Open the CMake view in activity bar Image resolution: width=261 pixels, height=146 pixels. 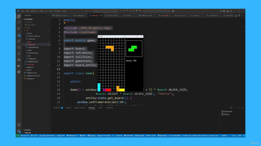click(x=19, y=60)
